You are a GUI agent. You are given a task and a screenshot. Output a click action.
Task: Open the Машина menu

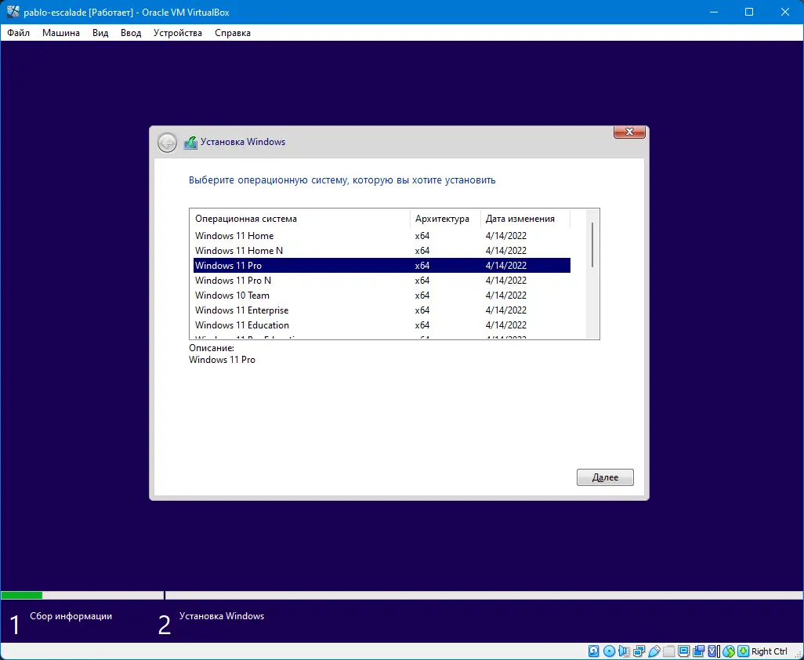[61, 33]
